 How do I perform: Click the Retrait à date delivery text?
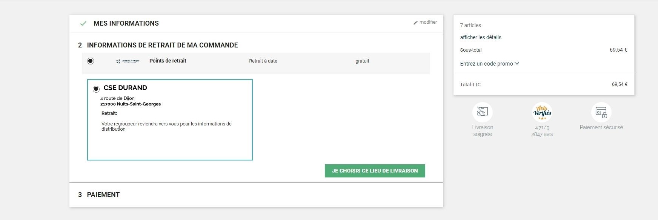tap(263, 61)
